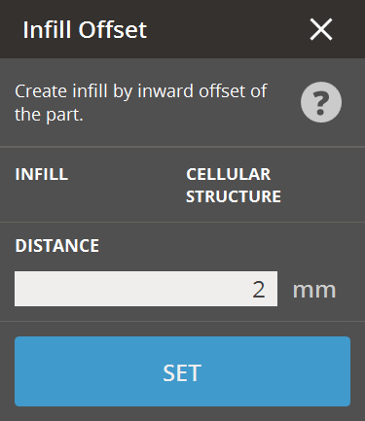
Task: Click the SET button
Action: (182, 371)
